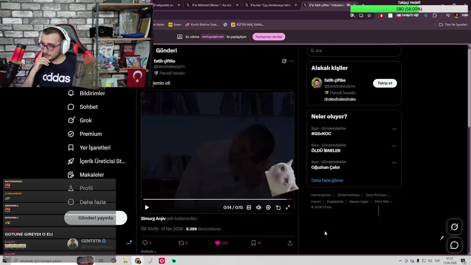Toggle video captions (CC)
Image resolution: width=471 pixels, height=265 pixels.
(249, 208)
